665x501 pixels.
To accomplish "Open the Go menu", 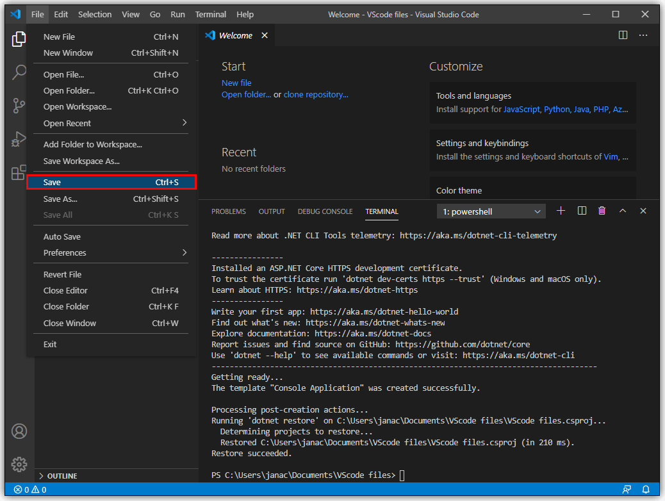I will [155, 15].
